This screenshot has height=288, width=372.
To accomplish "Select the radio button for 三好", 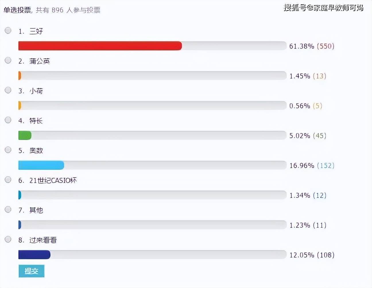I will [8, 30].
